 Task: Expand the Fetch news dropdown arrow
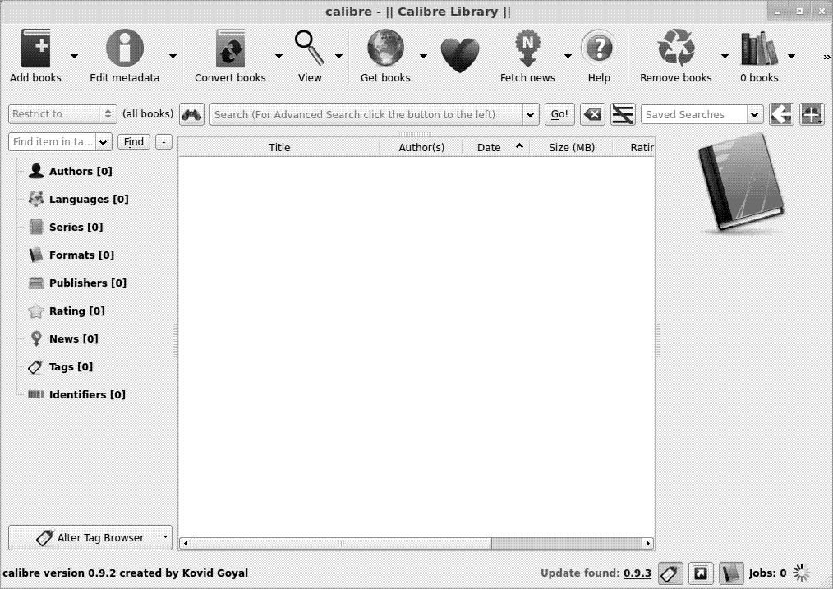(568, 56)
